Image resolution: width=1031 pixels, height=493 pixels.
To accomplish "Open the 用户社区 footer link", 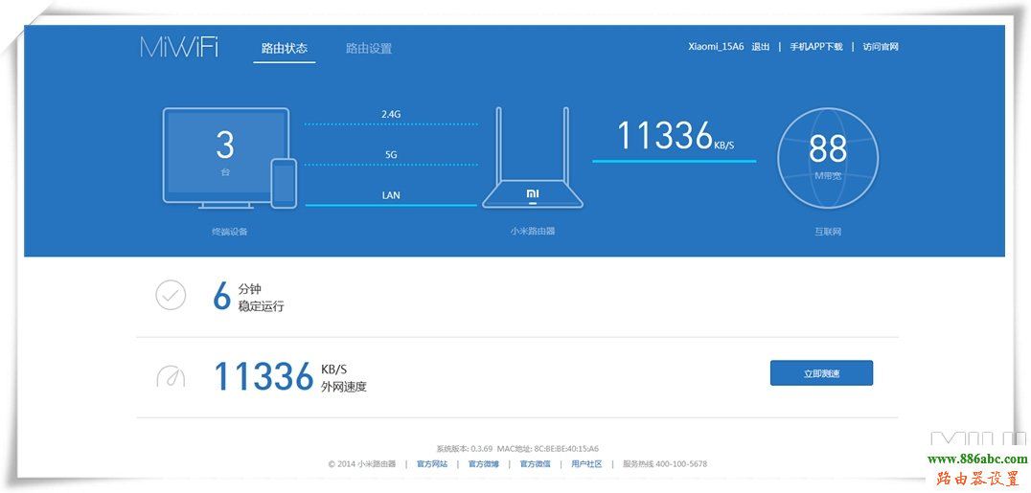I will click(586, 464).
